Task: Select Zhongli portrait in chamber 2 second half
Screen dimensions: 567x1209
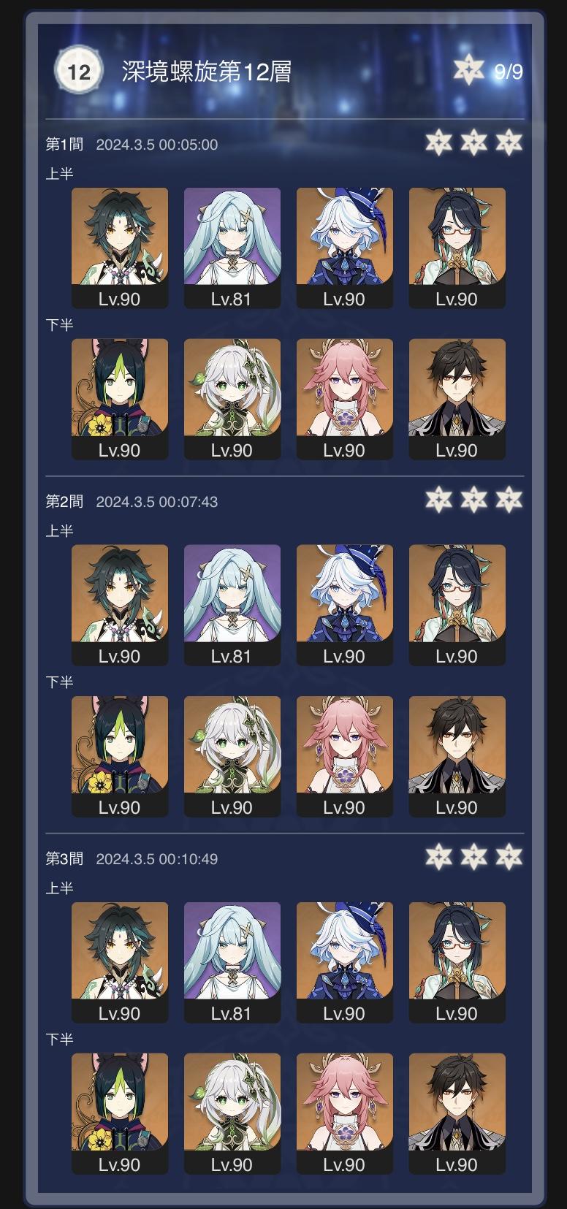Action: [457, 756]
